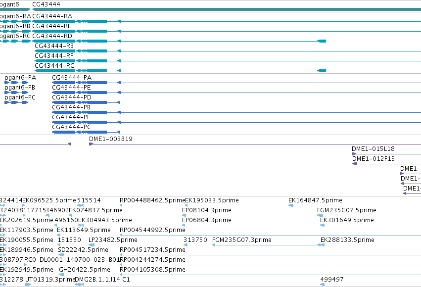Select the EK096525.5prime EST label
This screenshot has height=287, width=421.
coord(49,200)
